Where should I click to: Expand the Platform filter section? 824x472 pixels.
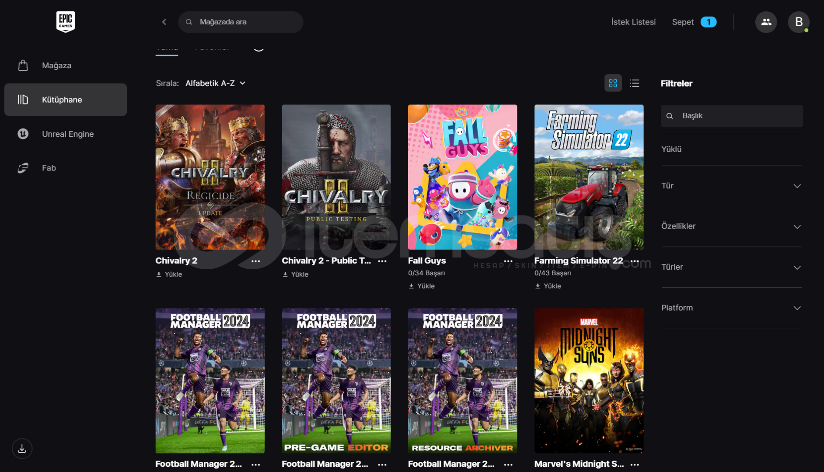click(732, 308)
